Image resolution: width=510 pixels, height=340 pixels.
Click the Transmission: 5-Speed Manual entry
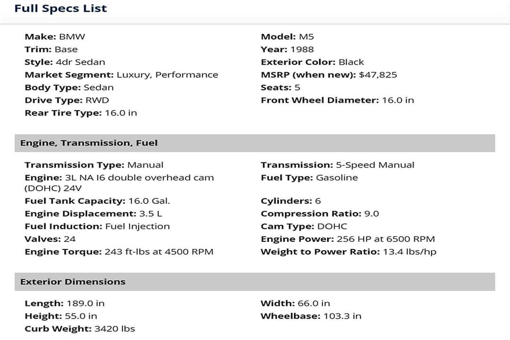[x=337, y=165]
